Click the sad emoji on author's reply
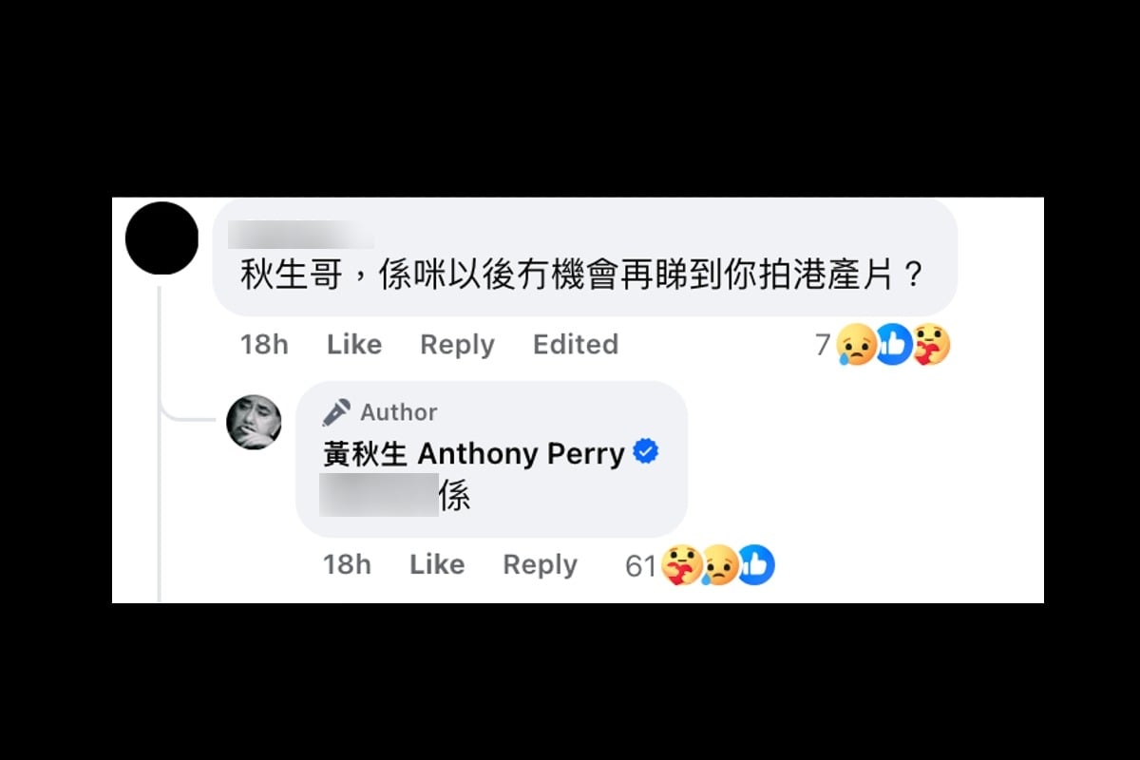This screenshot has height=760, width=1140. [719, 566]
